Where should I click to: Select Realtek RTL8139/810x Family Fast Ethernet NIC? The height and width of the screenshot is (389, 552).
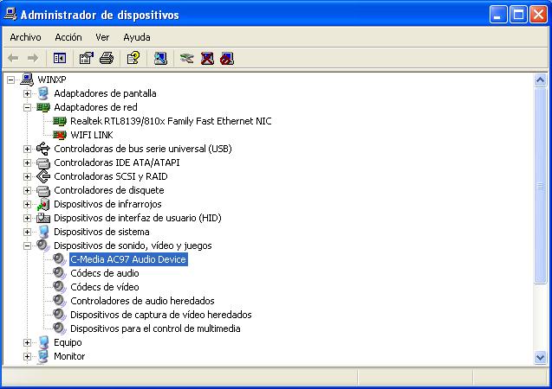click(171, 121)
